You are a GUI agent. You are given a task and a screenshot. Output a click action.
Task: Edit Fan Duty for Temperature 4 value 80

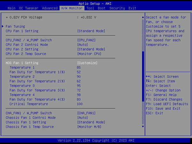pyautogui.click(x=79, y=100)
